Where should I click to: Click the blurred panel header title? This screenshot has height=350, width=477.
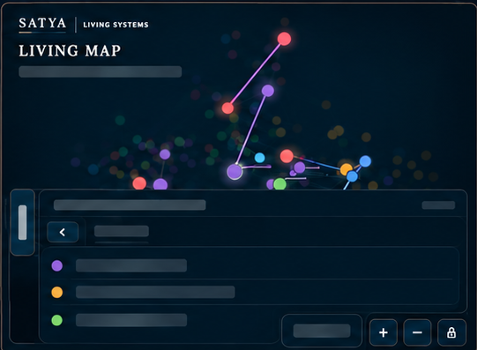pos(130,205)
